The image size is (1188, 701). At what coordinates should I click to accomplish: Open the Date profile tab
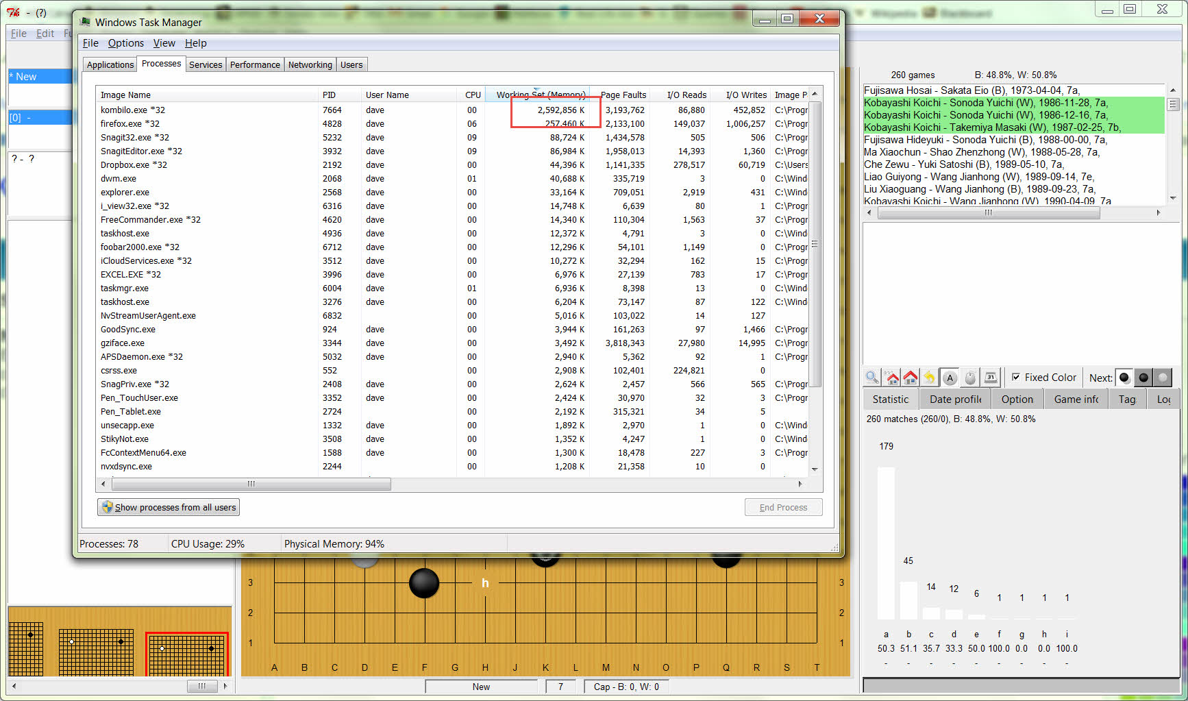click(x=955, y=399)
